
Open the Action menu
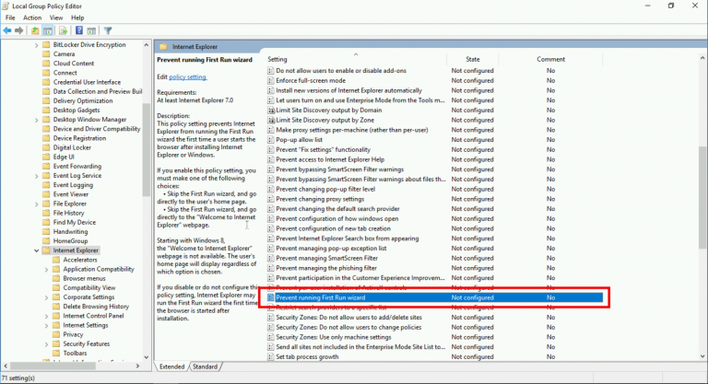tap(32, 17)
